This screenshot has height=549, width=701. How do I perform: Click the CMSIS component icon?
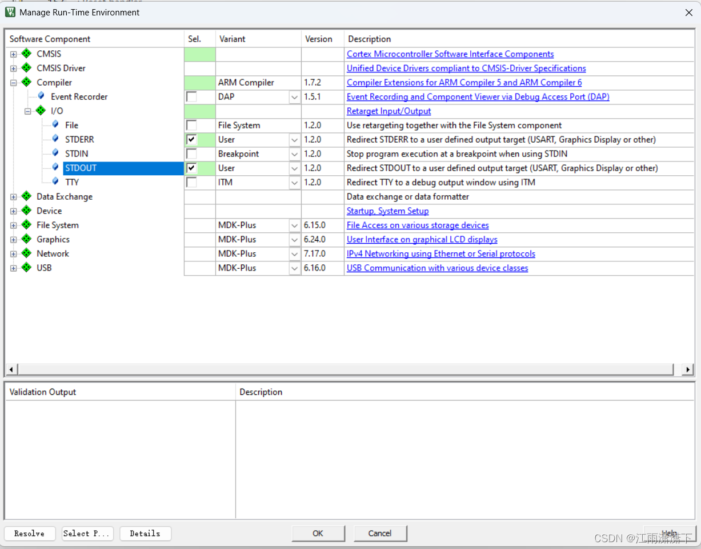(x=26, y=54)
